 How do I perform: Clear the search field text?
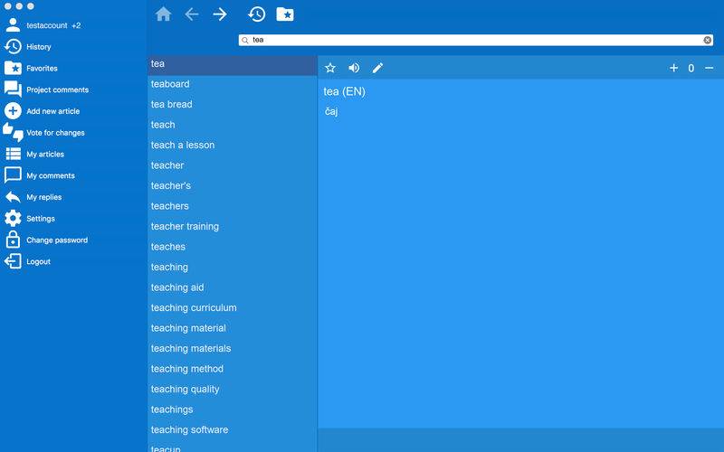pos(708,40)
